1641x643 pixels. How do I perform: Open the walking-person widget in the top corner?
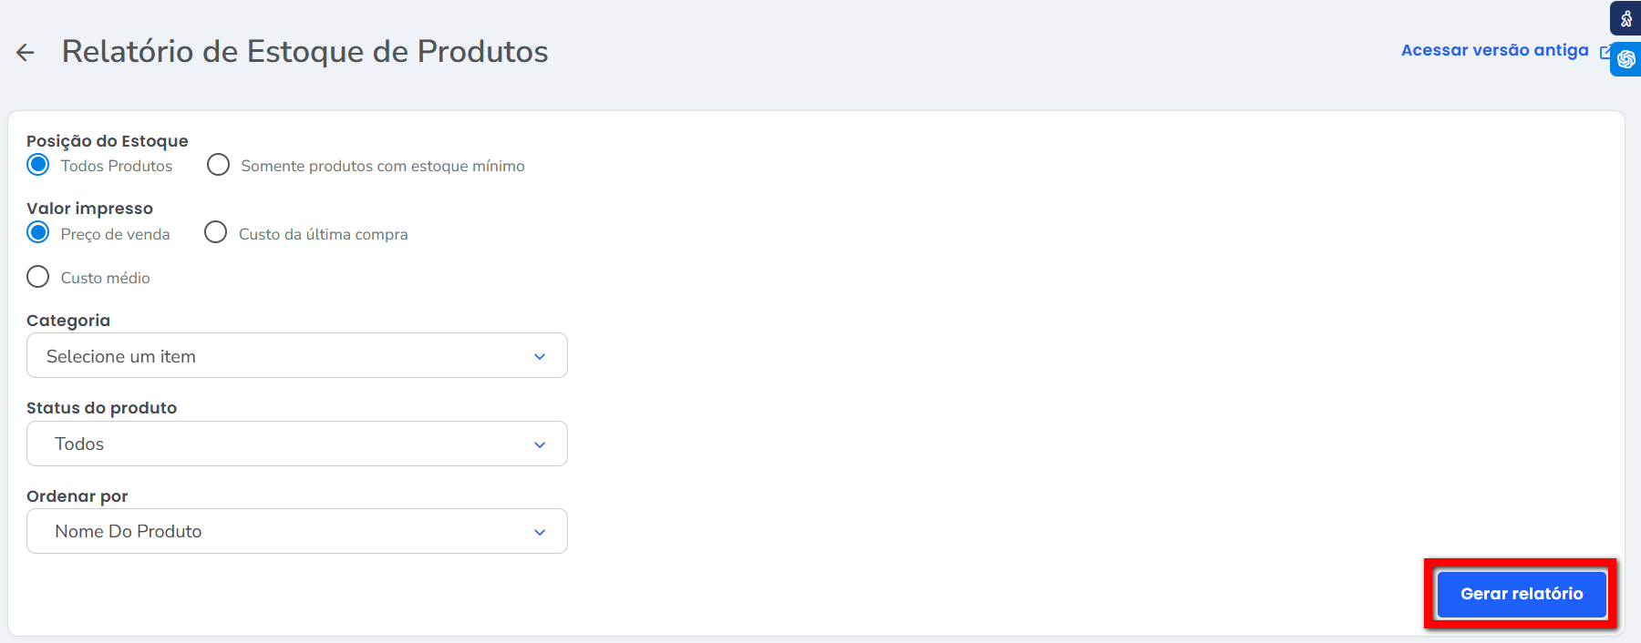[1626, 18]
